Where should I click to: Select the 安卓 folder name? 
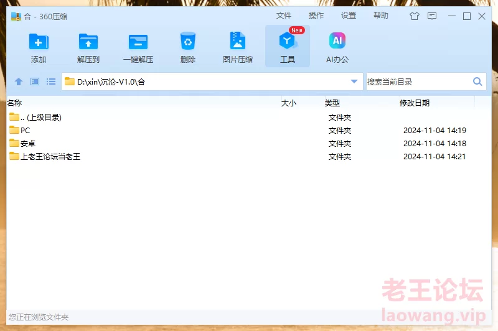pos(28,144)
